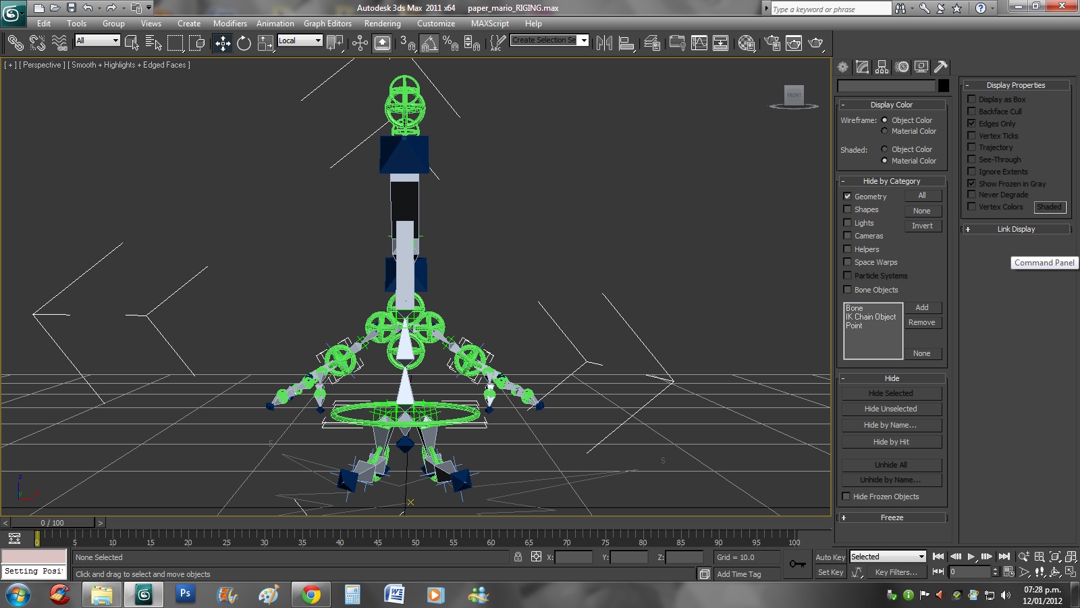Toggle the Edges Only checkbox

click(x=971, y=124)
